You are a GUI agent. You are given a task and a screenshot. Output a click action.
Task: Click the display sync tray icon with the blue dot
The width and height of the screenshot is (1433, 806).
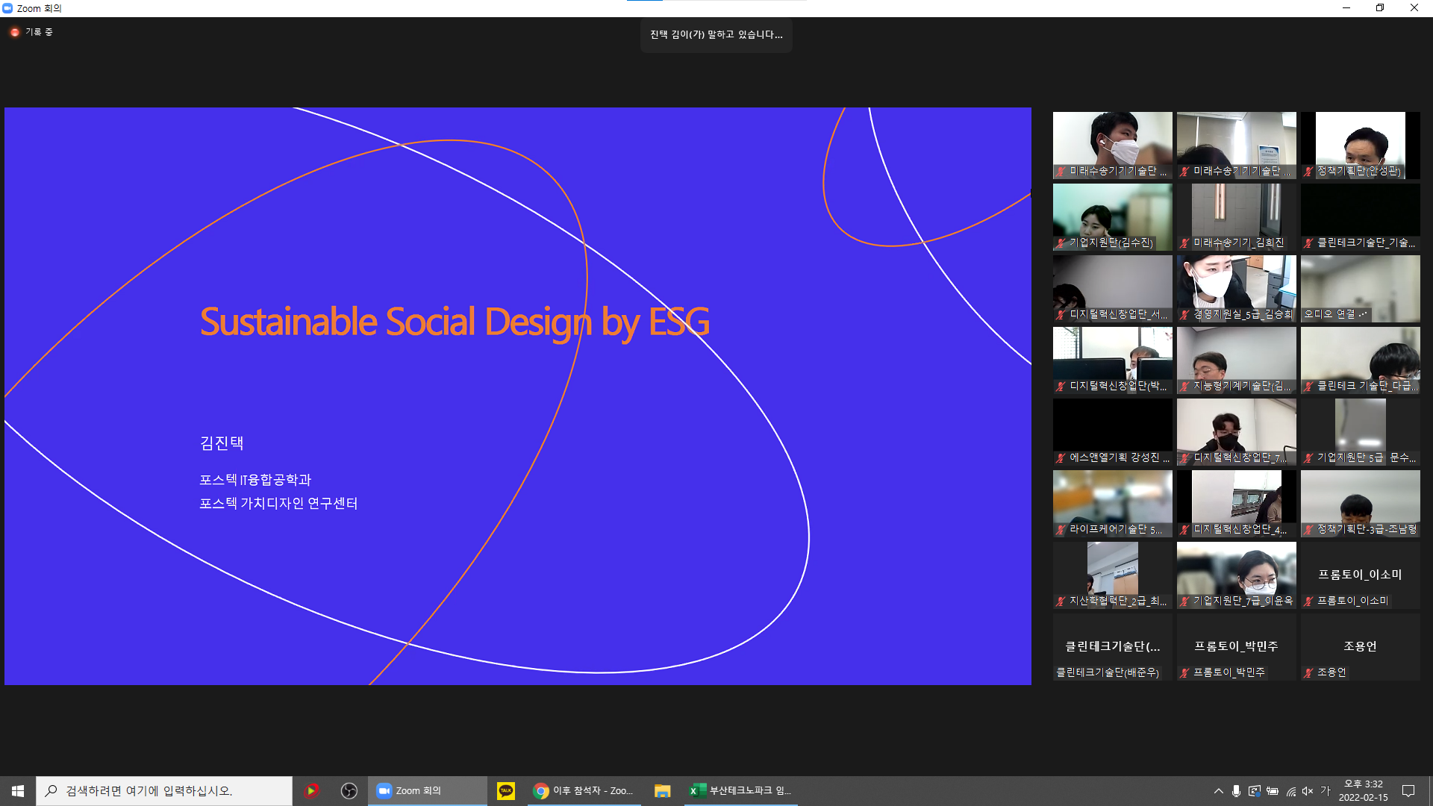(x=1255, y=791)
